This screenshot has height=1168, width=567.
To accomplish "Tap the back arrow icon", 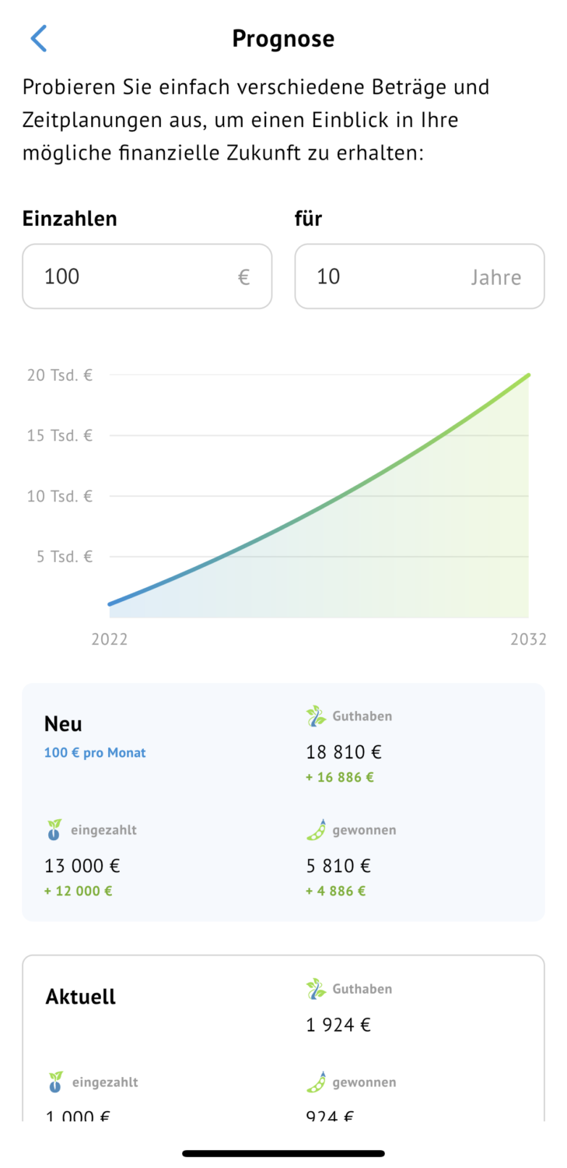I will 39,38.
